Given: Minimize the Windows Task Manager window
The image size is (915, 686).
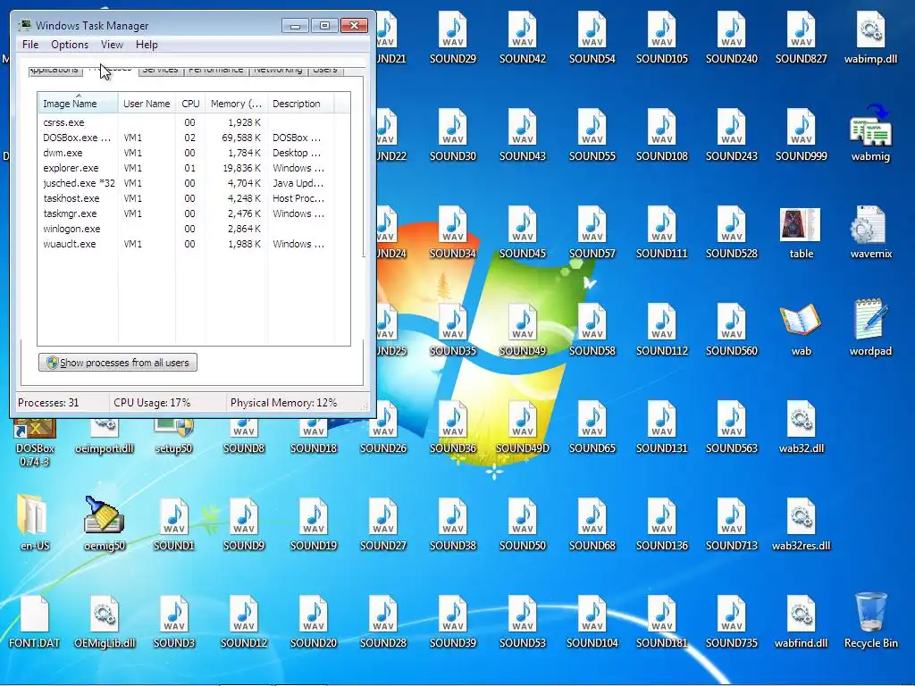Looking at the screenshot, I should (x=295, y=25).
